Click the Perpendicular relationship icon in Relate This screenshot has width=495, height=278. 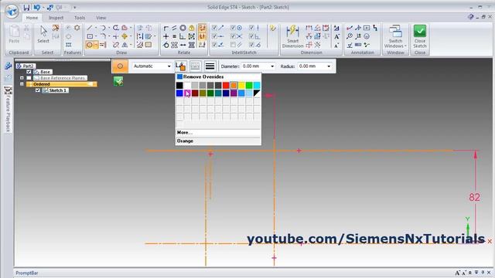pos(183,36)
